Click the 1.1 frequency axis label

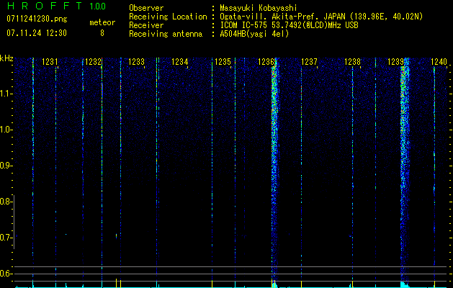(x=5, y=94)
